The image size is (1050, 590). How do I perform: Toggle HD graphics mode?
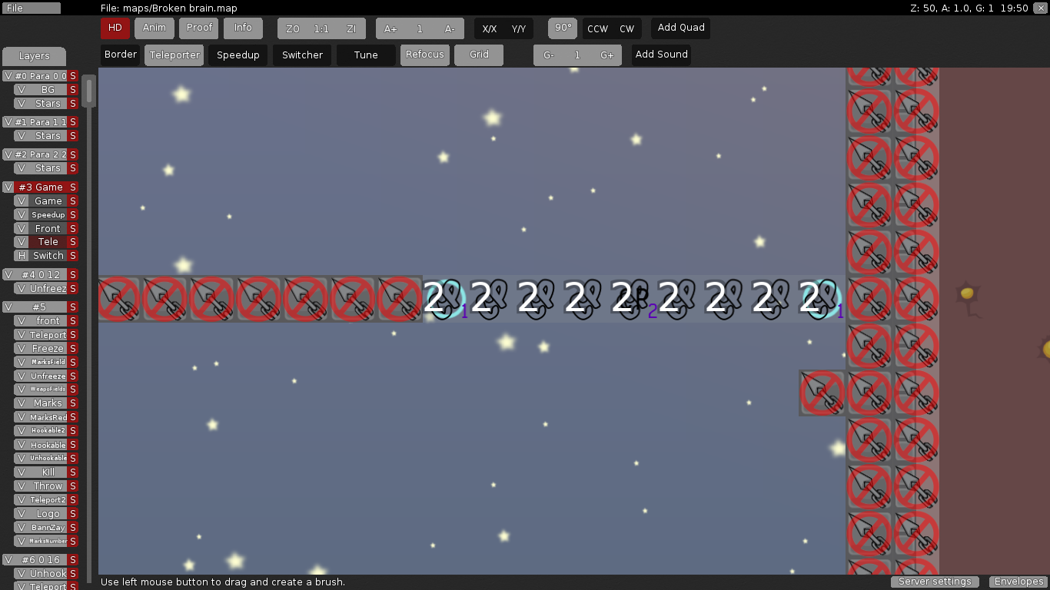[x=115, y=28]
